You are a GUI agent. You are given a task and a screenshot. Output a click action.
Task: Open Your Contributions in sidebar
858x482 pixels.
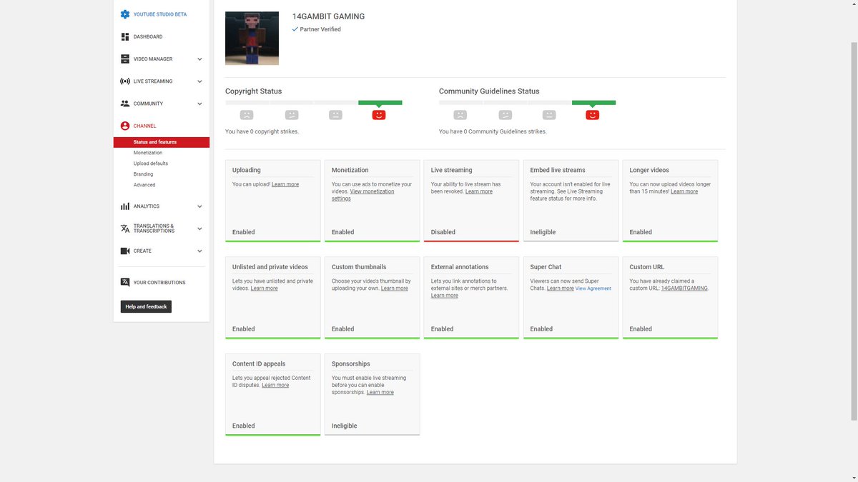(x=159, y=282)
